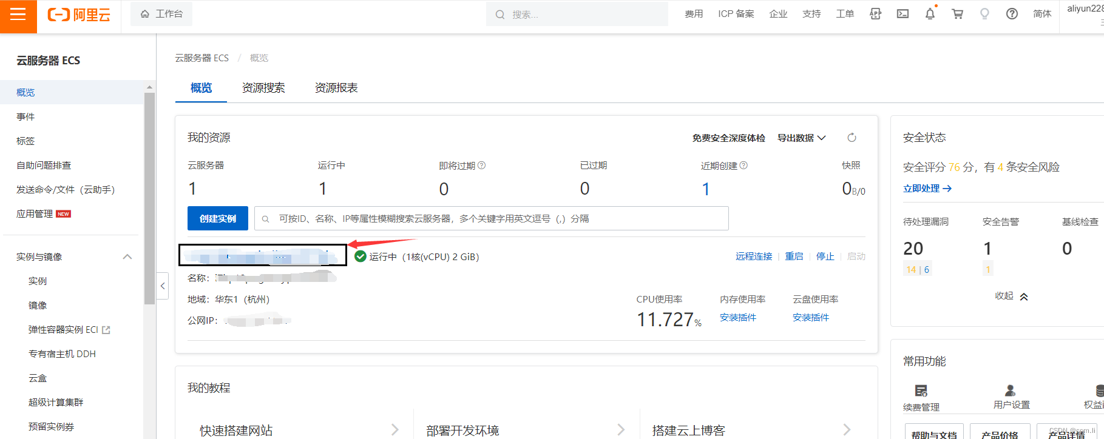Switch to the 资源搜索 tab
Viewport: 1104px width, 439px height.
[263, 88]
